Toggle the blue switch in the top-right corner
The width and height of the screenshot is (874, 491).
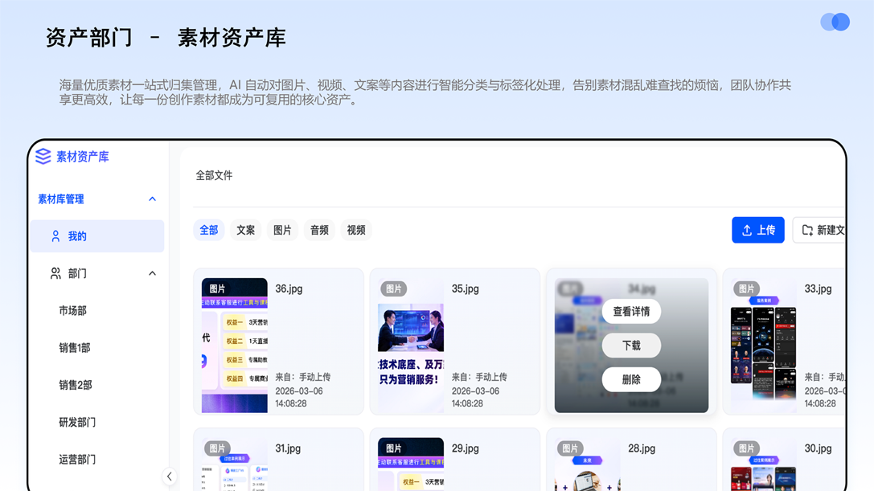tap(835, 22)
